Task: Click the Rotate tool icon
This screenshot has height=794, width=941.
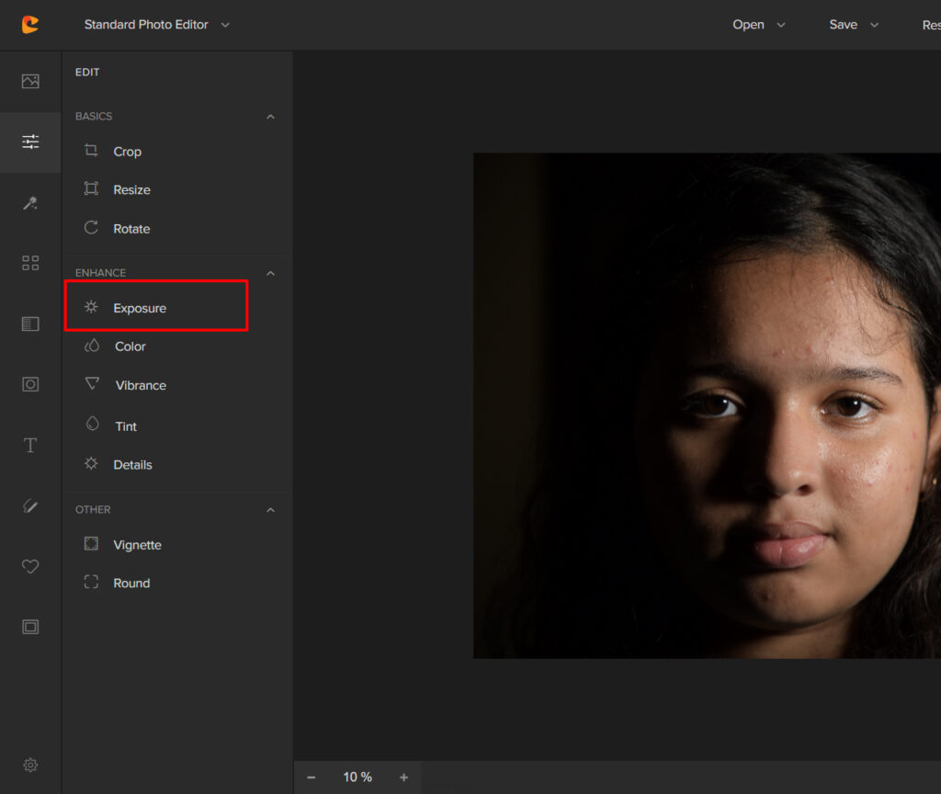Action: (91, 228)
